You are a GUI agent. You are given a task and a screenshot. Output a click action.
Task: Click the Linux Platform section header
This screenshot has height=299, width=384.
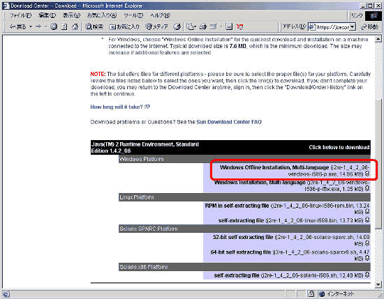pos(244,197)
